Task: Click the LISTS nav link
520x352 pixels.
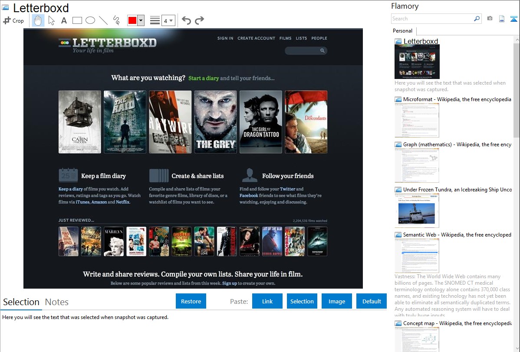Action: click(302, 38)
